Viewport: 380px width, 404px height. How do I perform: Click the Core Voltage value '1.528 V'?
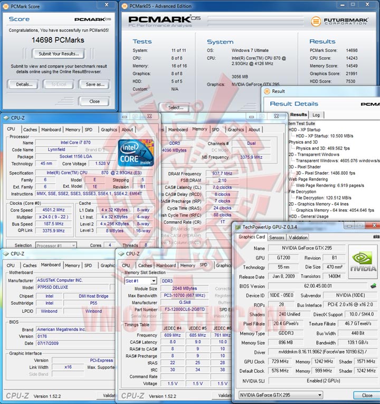pyautogui.click(x=102, y=163)
